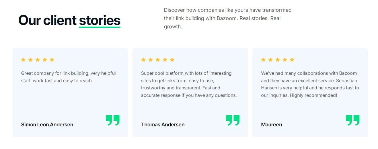Click fifth star in Maureen's review
This screenshot has height=149, width=378.
[292, 60]
